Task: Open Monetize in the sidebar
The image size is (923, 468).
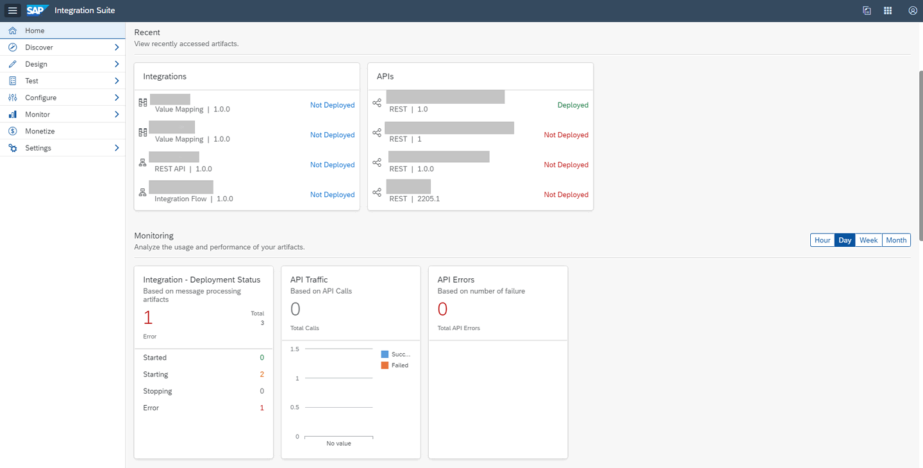Action: (63, 131)
